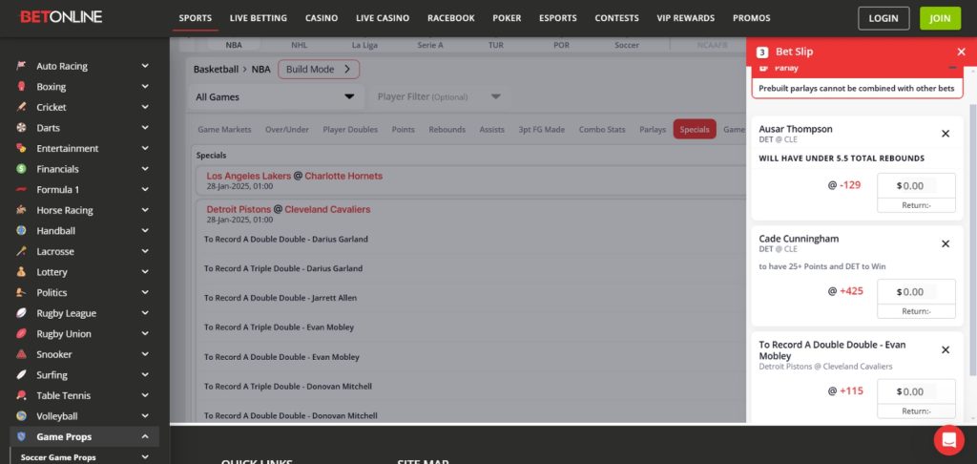Screen dimensions: 977x464
Task: Select the Entertainment masks icon
Action: click(21, 148)
